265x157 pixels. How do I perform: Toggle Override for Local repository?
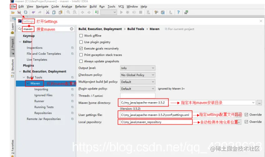tap(247, 122)
